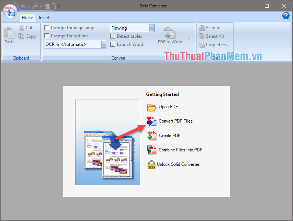Open Customize Quick Access Toolbar dropdown

click(x=59, y=7)
